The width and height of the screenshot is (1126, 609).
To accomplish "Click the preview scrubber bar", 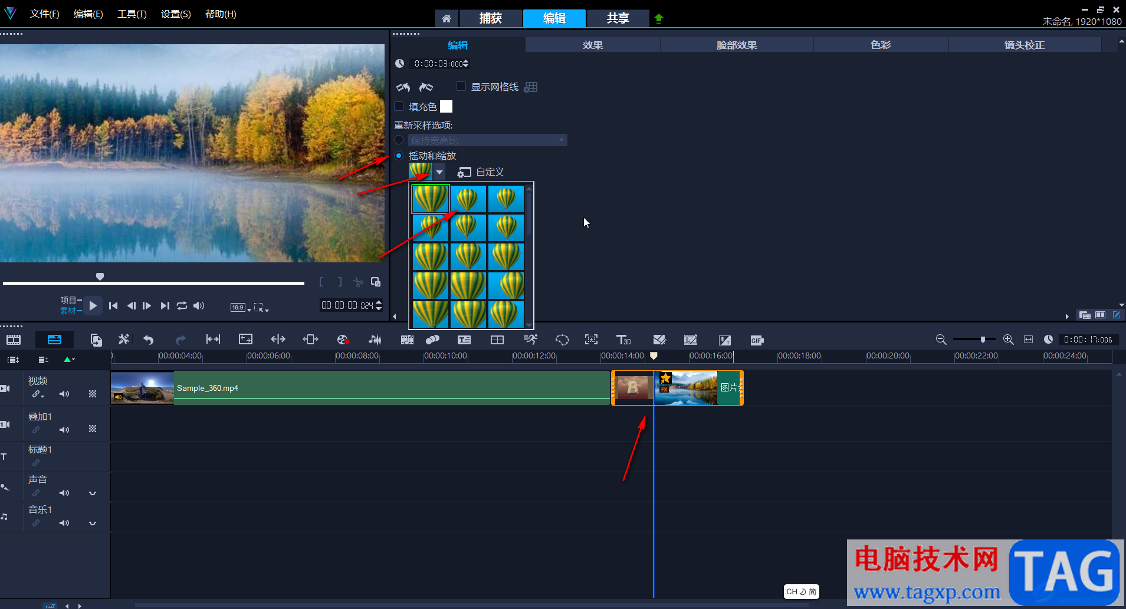I will coord(153,283).
